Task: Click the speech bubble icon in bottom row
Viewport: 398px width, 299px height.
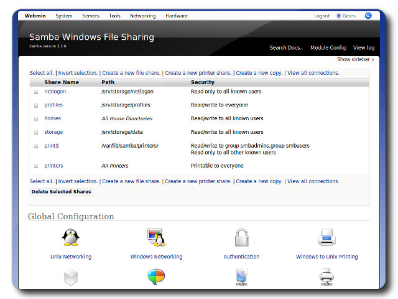Action: pyautogui.click(x=156, y=277)
